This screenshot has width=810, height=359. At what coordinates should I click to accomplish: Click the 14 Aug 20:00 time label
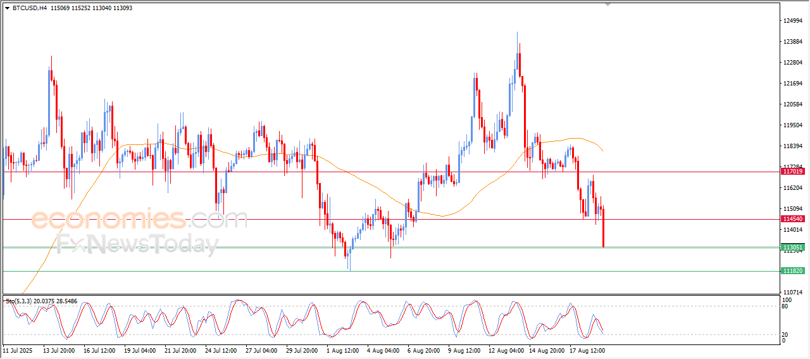point(546,350)
